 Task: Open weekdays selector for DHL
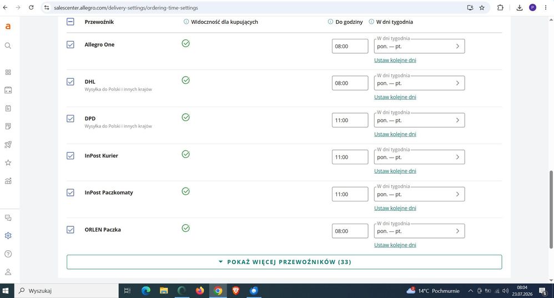pyautogui.click(x=420, y=83)
